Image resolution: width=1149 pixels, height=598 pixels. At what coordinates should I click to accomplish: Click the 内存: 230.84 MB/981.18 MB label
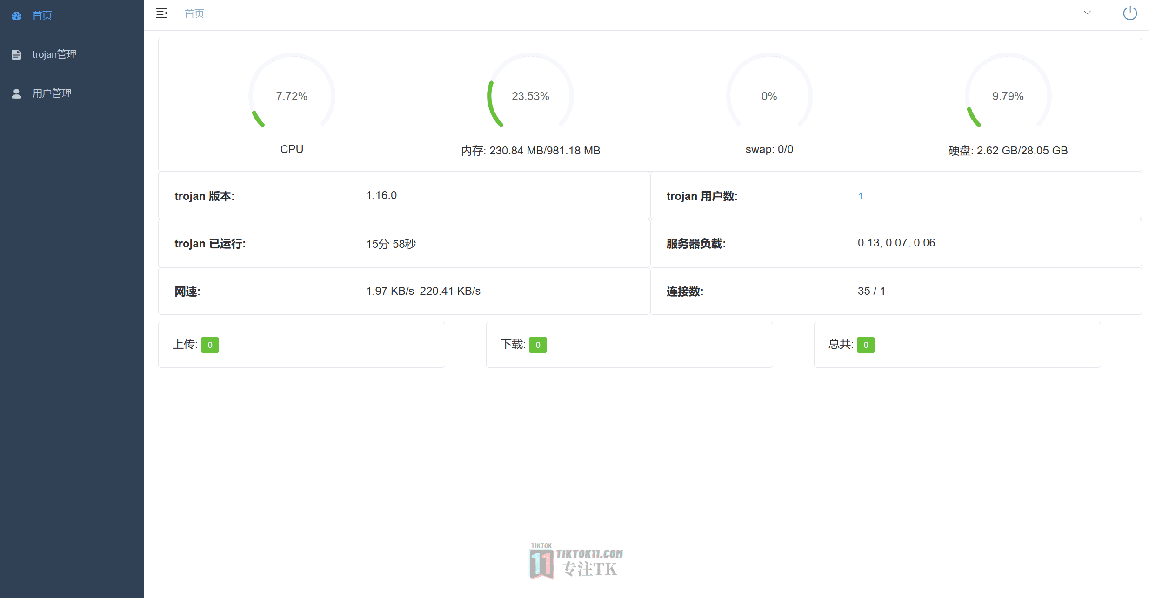point(530,151)
